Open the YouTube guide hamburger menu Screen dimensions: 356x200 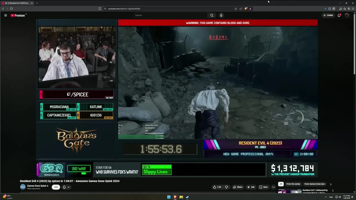pyautogui.click(x=6, y=15)
